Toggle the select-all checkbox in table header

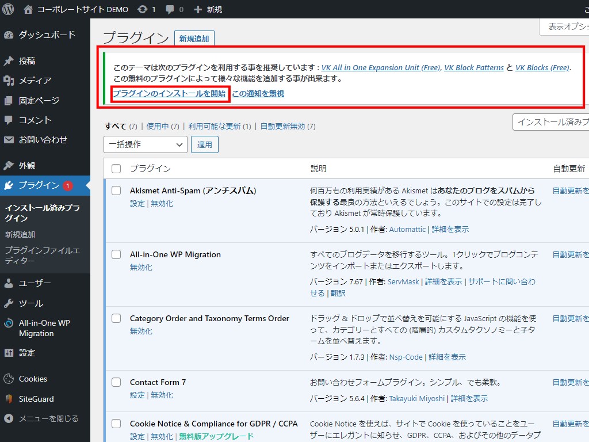116,169
